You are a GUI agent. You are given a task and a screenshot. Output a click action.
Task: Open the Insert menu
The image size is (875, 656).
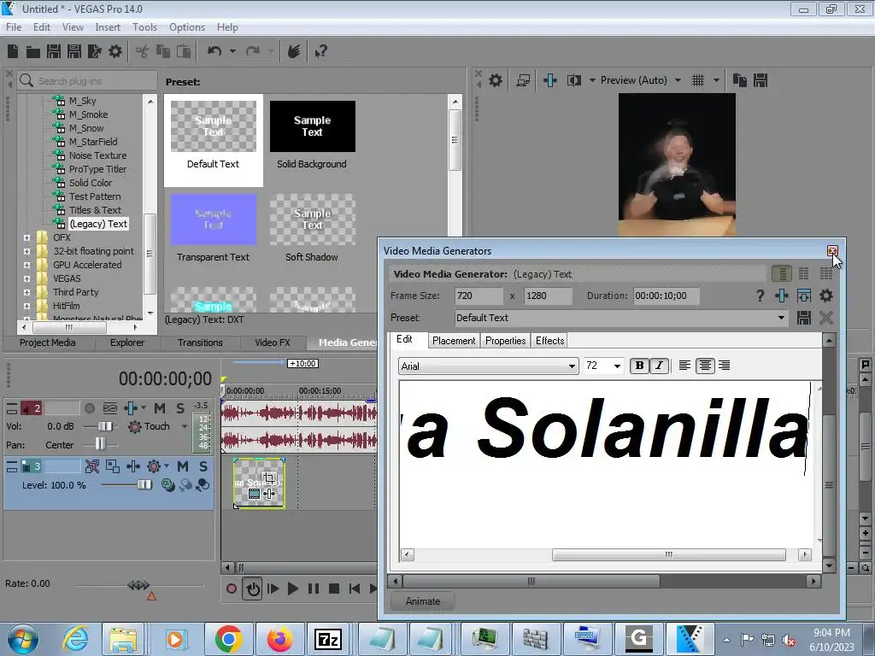point(107,26)
